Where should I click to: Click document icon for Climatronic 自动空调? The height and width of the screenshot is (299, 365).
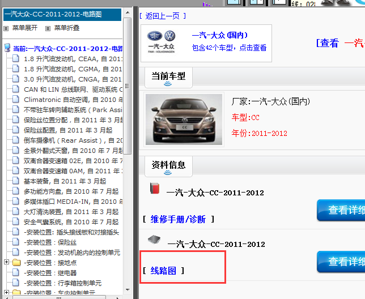pyautogui.click(x=16, y=99)
